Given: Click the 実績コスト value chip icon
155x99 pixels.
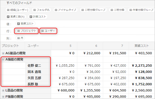Looking at the screenshot, I should pos(18,24).
